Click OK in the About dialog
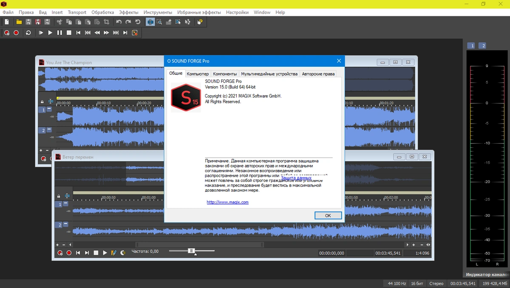The image size is (510, 288). click(x=328, y=215)
